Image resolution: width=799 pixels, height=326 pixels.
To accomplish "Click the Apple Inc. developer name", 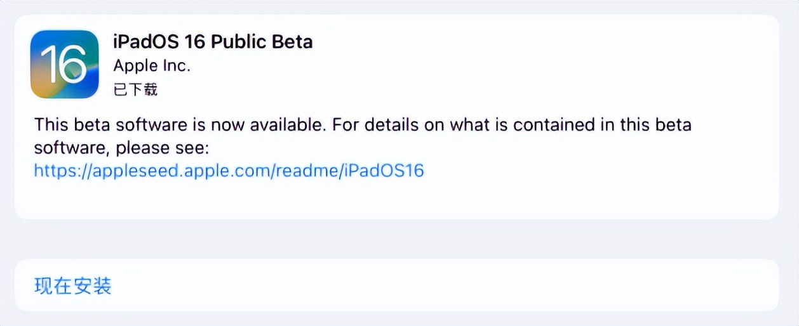I will [152, 65].
